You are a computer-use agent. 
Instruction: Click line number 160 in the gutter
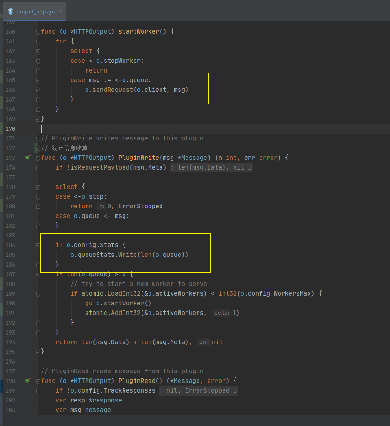click(10, 32)
